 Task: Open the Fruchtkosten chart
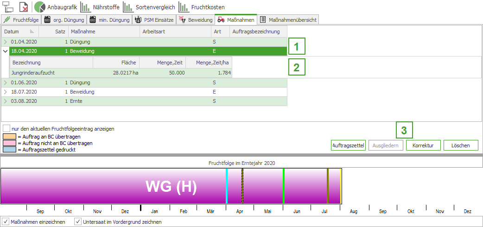tap(202, 7)
